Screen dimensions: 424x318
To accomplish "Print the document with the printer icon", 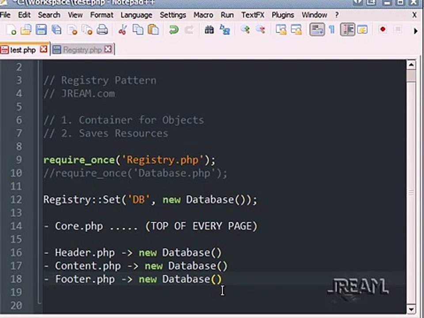I will coord(102,30).
